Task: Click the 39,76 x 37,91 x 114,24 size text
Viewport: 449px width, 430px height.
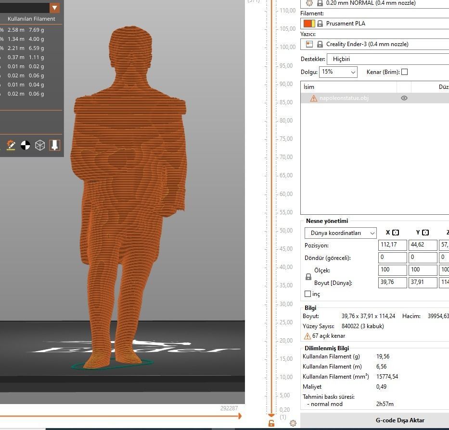Action: [368, 316]
